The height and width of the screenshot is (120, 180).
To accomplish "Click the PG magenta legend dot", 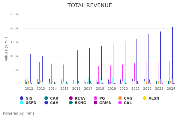I will (96, 98).
